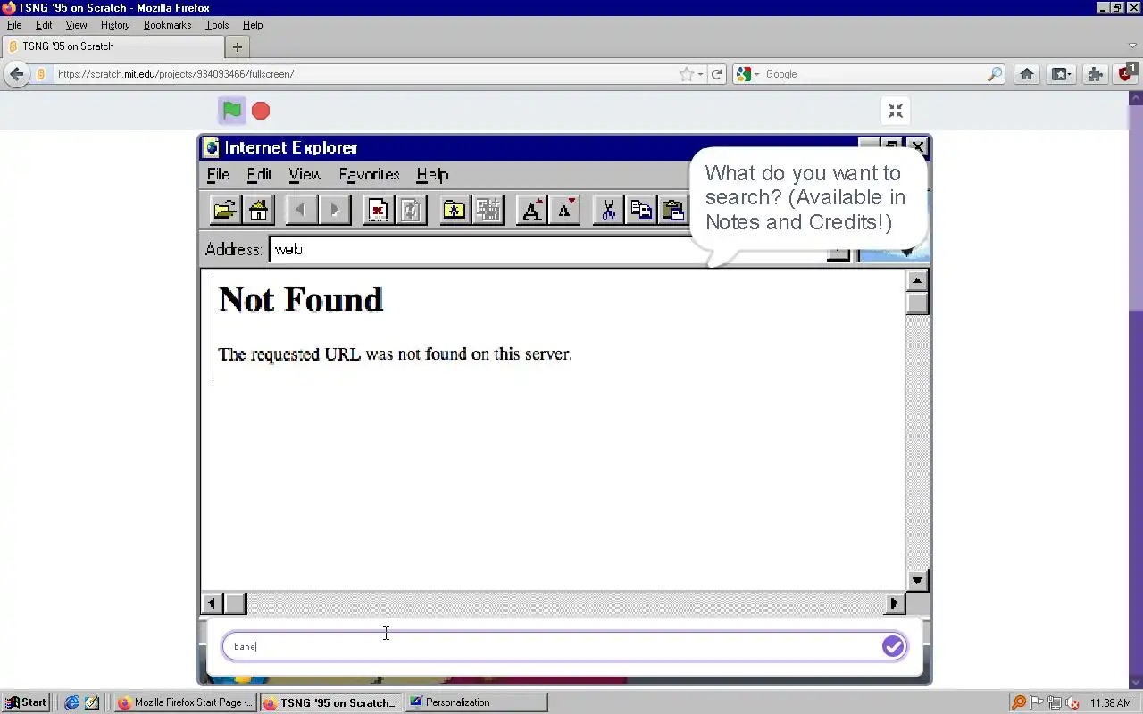Click the search magnifier icon
The image size is (1143, 714).
pos(995,74)
